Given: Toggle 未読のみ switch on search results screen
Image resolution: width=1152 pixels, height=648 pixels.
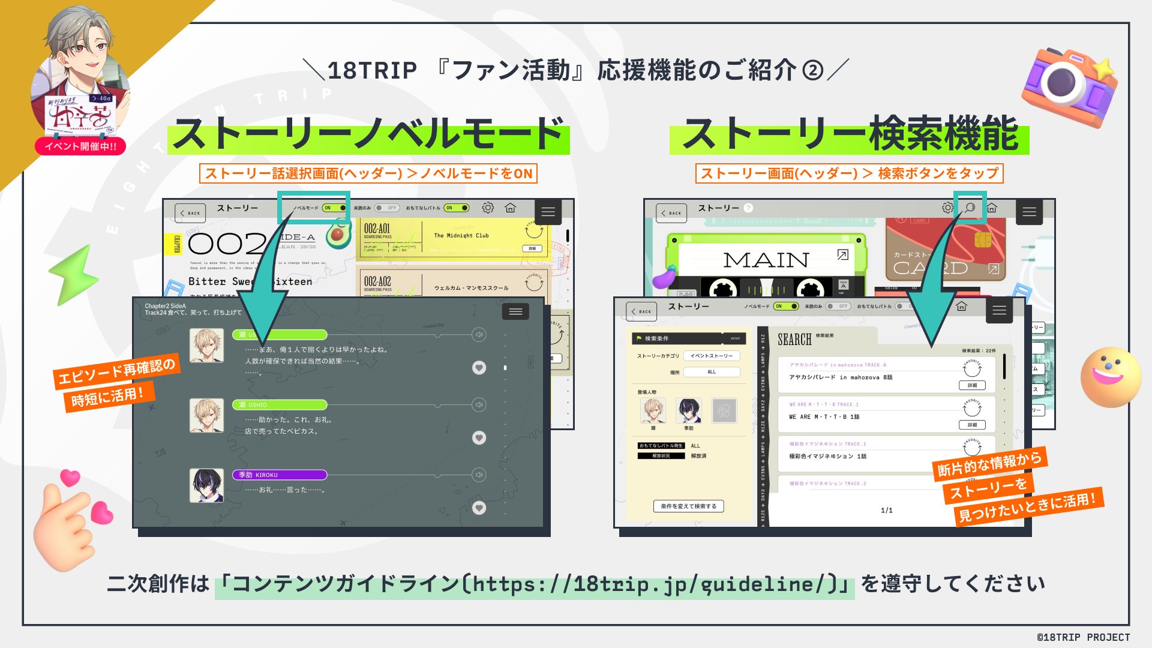Looking at the screenshot, I should point(838,307).
